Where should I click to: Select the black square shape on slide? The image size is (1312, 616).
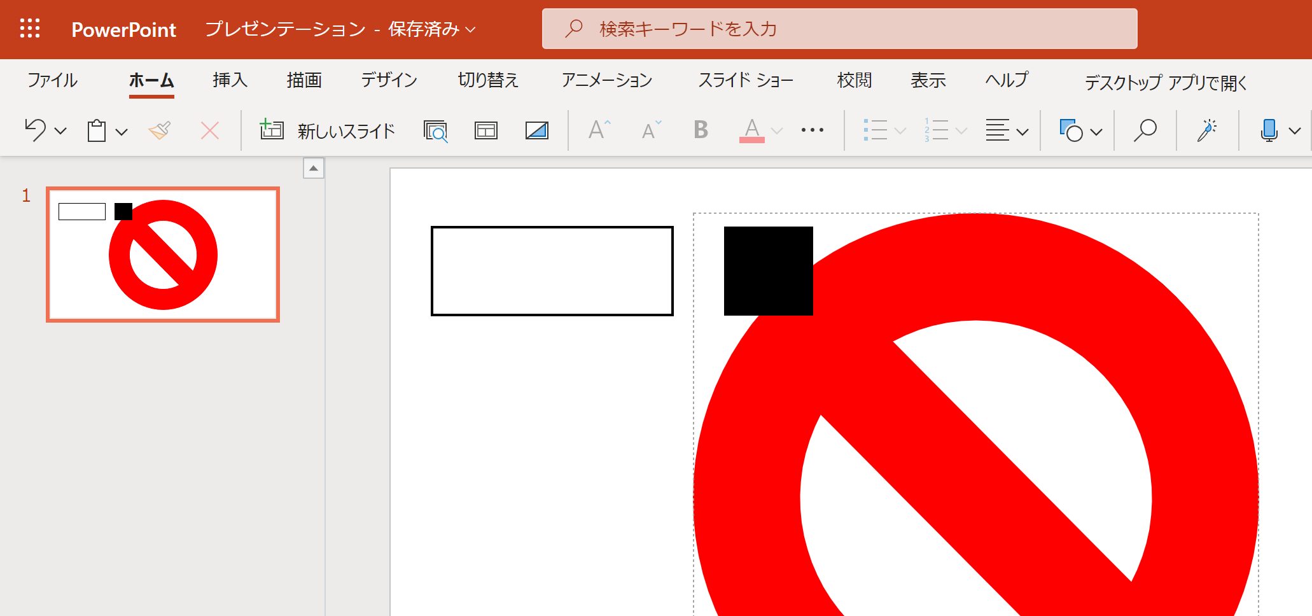(x=769, y=271)
